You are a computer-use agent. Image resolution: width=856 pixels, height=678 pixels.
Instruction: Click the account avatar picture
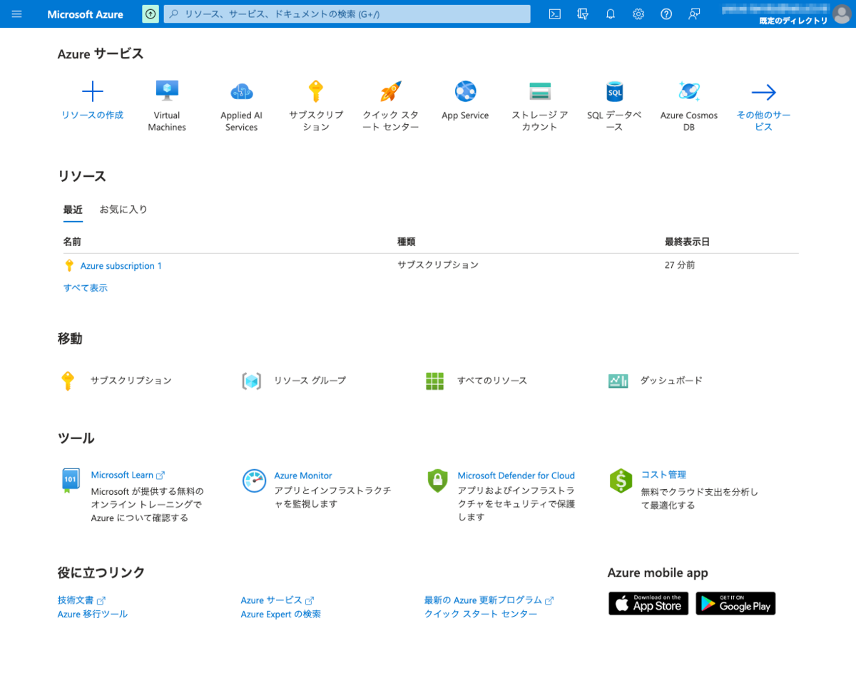point(842,14)
